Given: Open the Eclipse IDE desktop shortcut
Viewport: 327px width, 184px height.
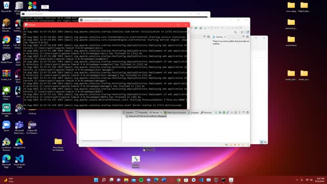Looking at the screenshot, I should (x=32, y=127).
